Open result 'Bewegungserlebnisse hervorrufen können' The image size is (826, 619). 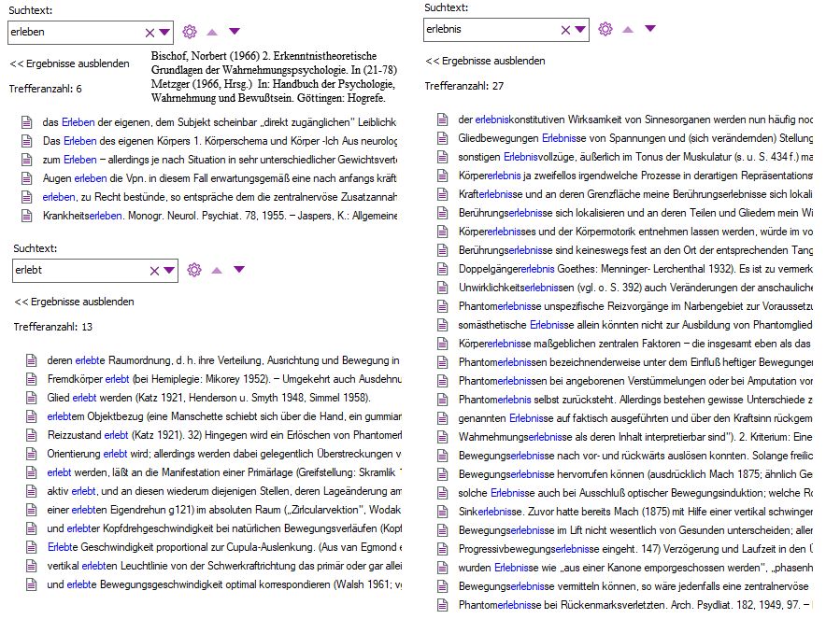pos(635,474)
